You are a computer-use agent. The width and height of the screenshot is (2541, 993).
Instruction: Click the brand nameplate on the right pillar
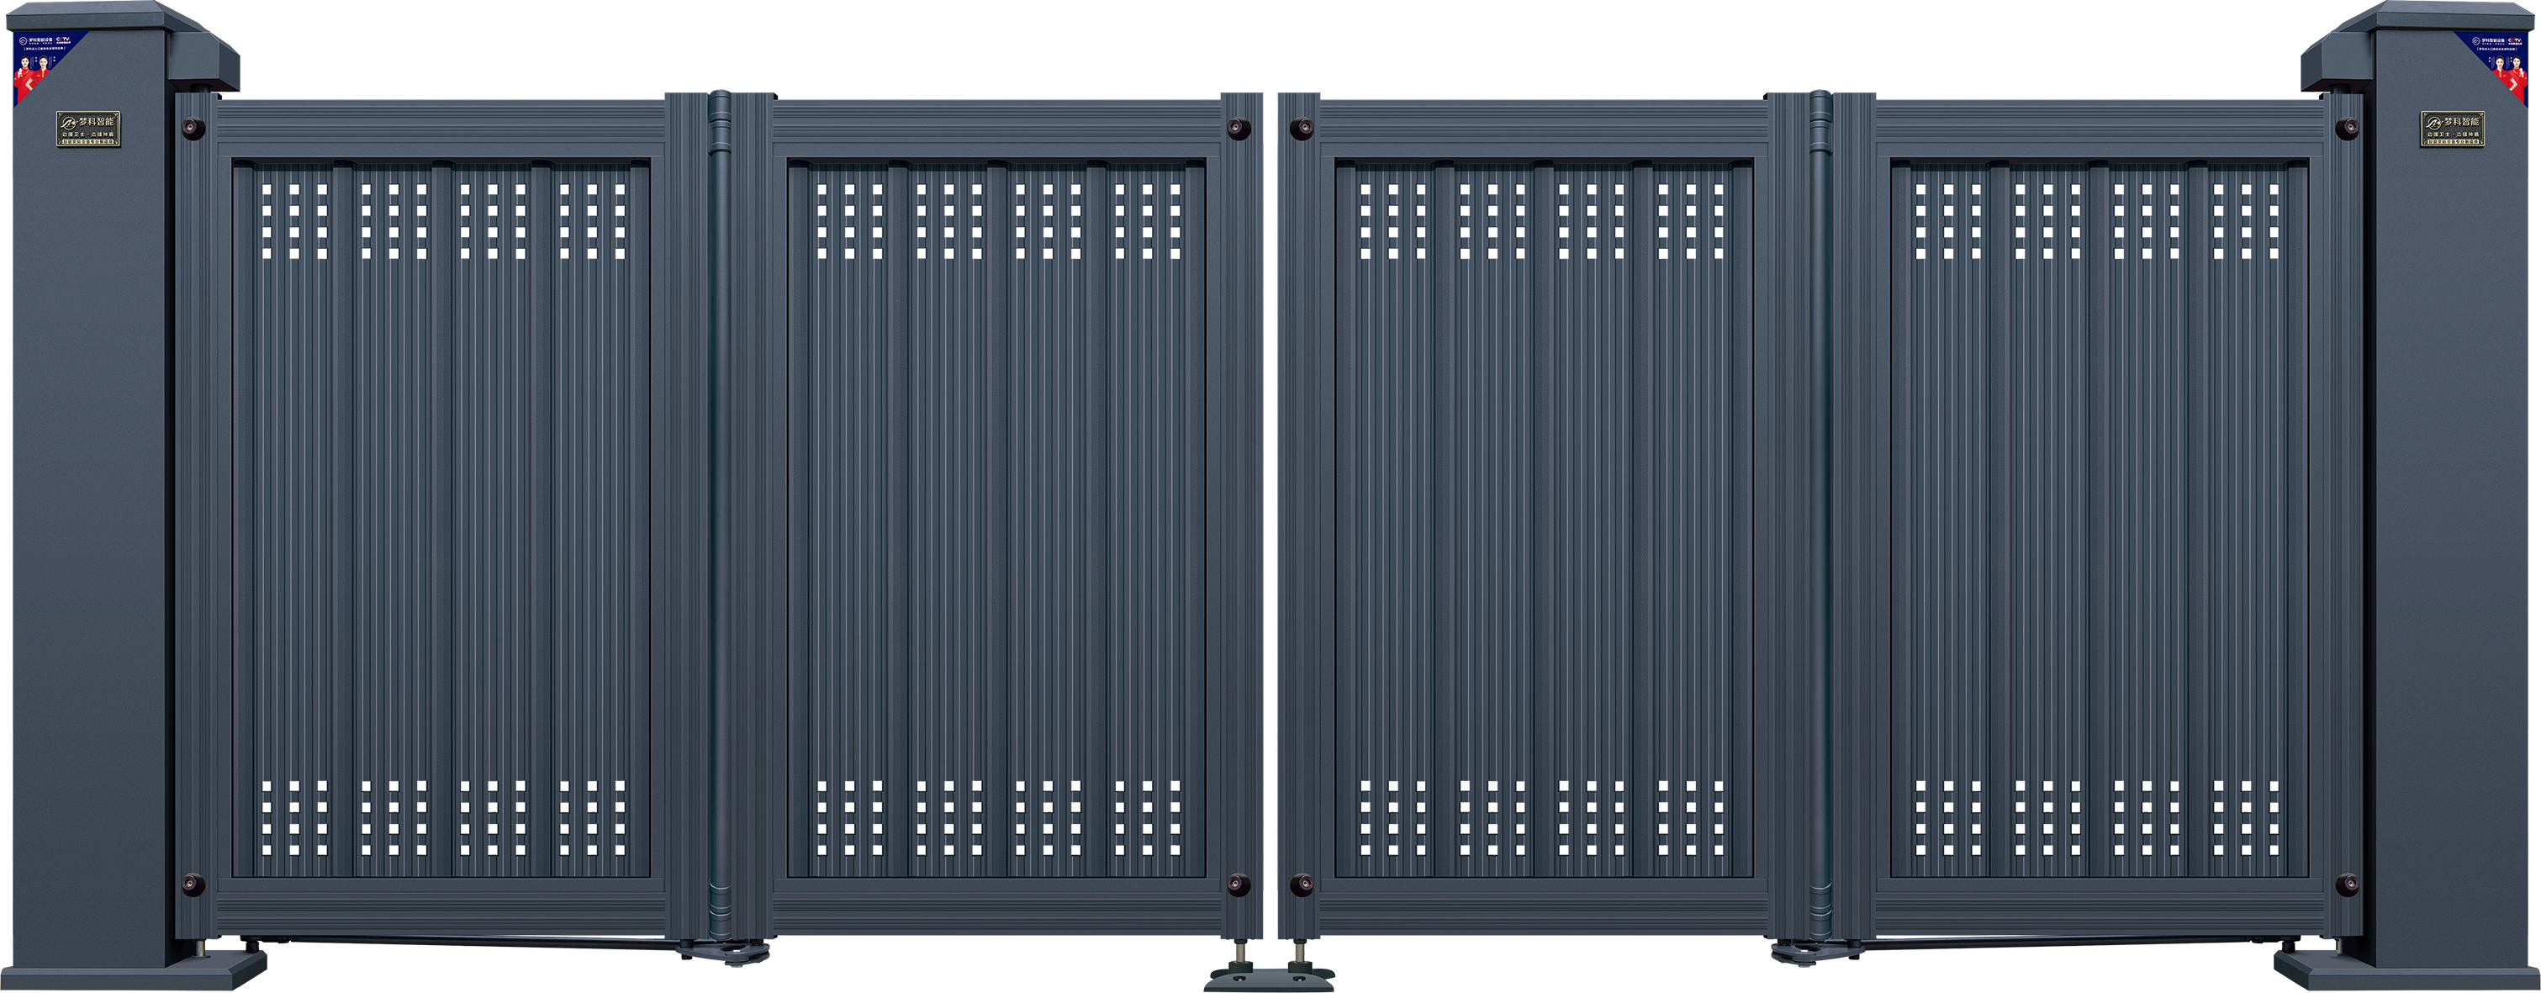pos(2452,129)
